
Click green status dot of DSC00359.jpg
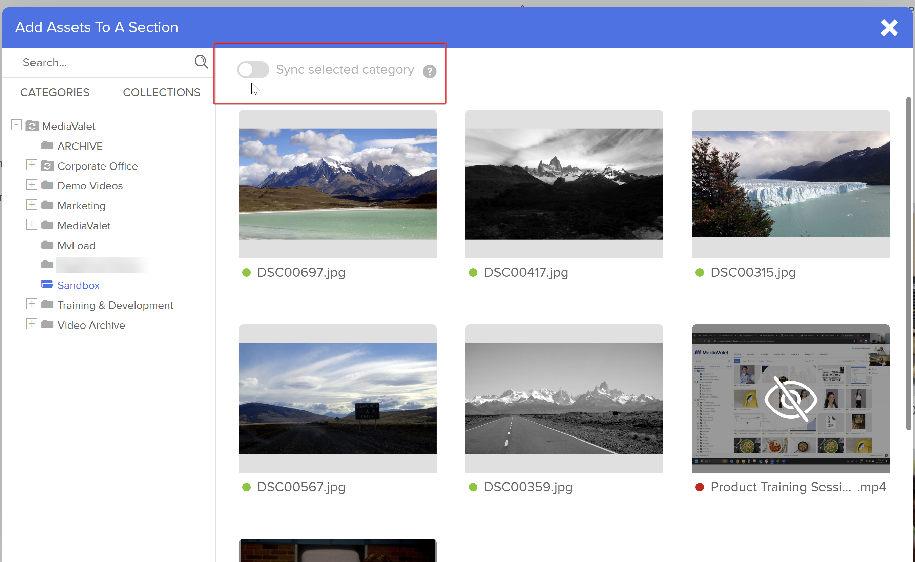click(x=473, y=487)
